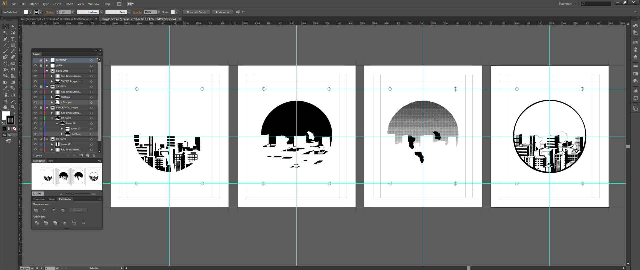Image resolution: width=640 pixels, height=270 pixels.
Task: Collapse the C3 .SSTK layer
Action: tap(47, 87)
